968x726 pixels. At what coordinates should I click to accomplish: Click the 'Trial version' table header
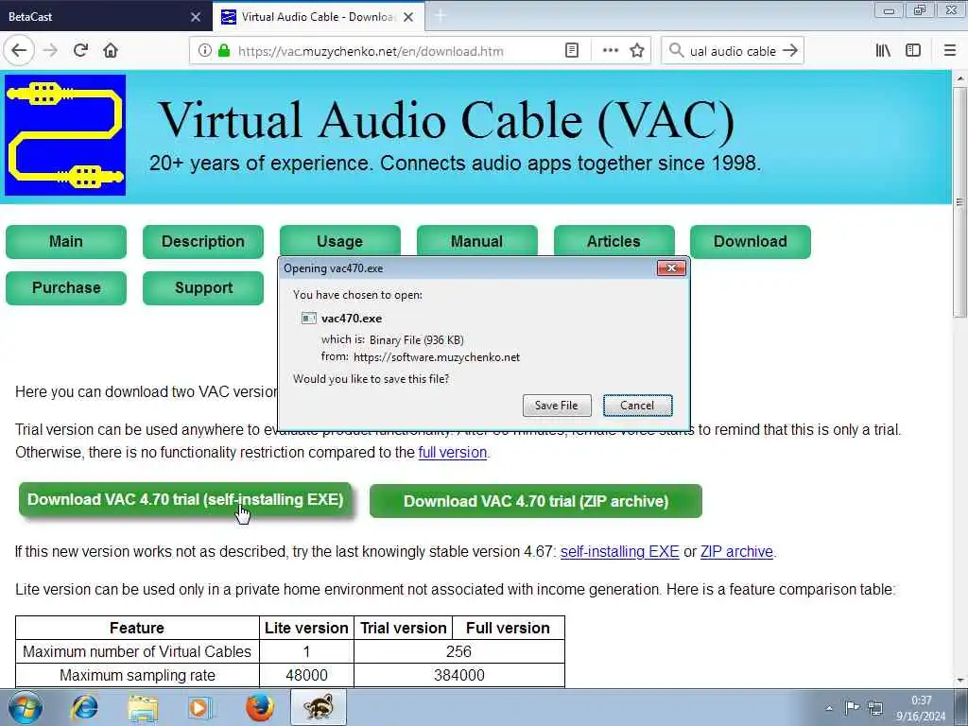[403, 628]
